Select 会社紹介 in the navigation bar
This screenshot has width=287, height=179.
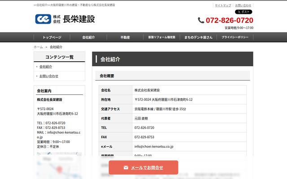(88, 37)
